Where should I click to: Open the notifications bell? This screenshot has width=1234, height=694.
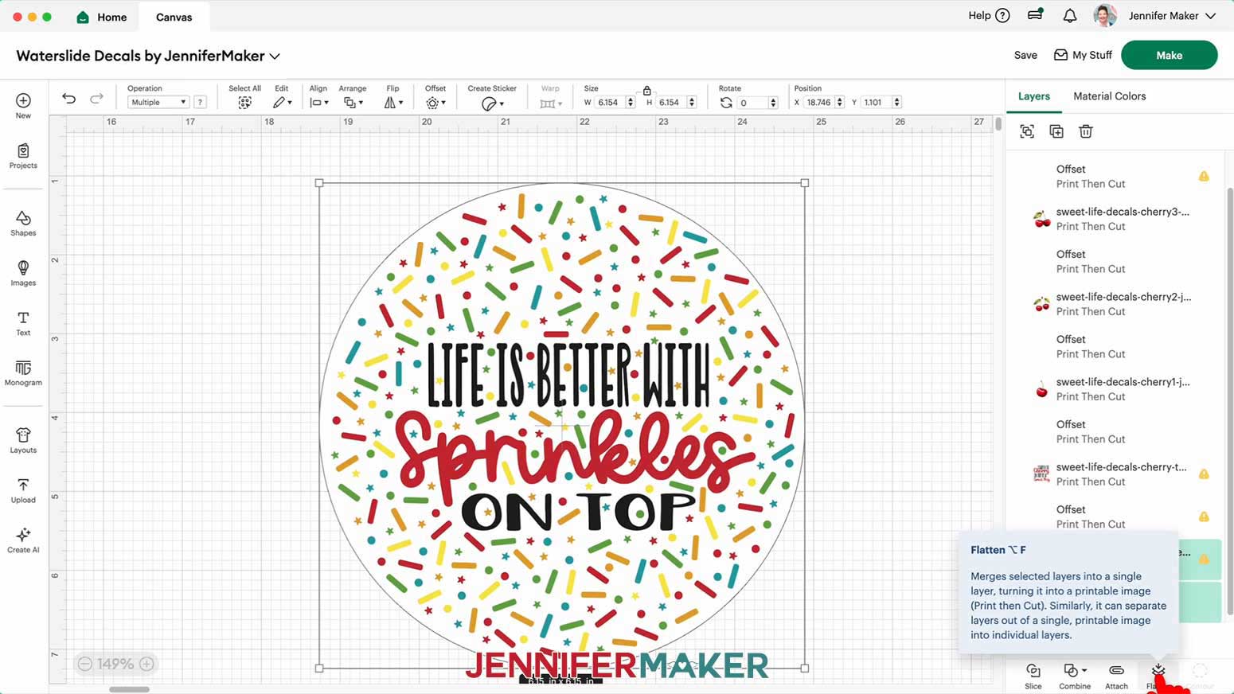(1070, 16)
